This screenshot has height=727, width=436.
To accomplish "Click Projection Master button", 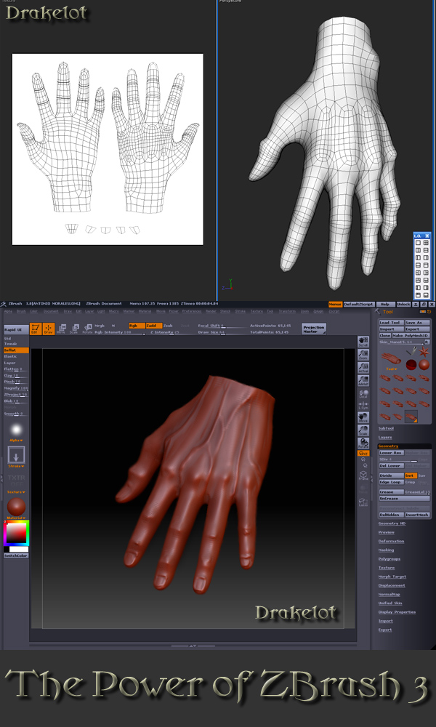I will click(x=314, y=329).
